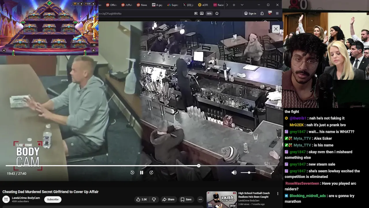The height and width of the screenshot is (208, 369).
Task: Open the High School Football Coach title link
Action: pos(254,195)
